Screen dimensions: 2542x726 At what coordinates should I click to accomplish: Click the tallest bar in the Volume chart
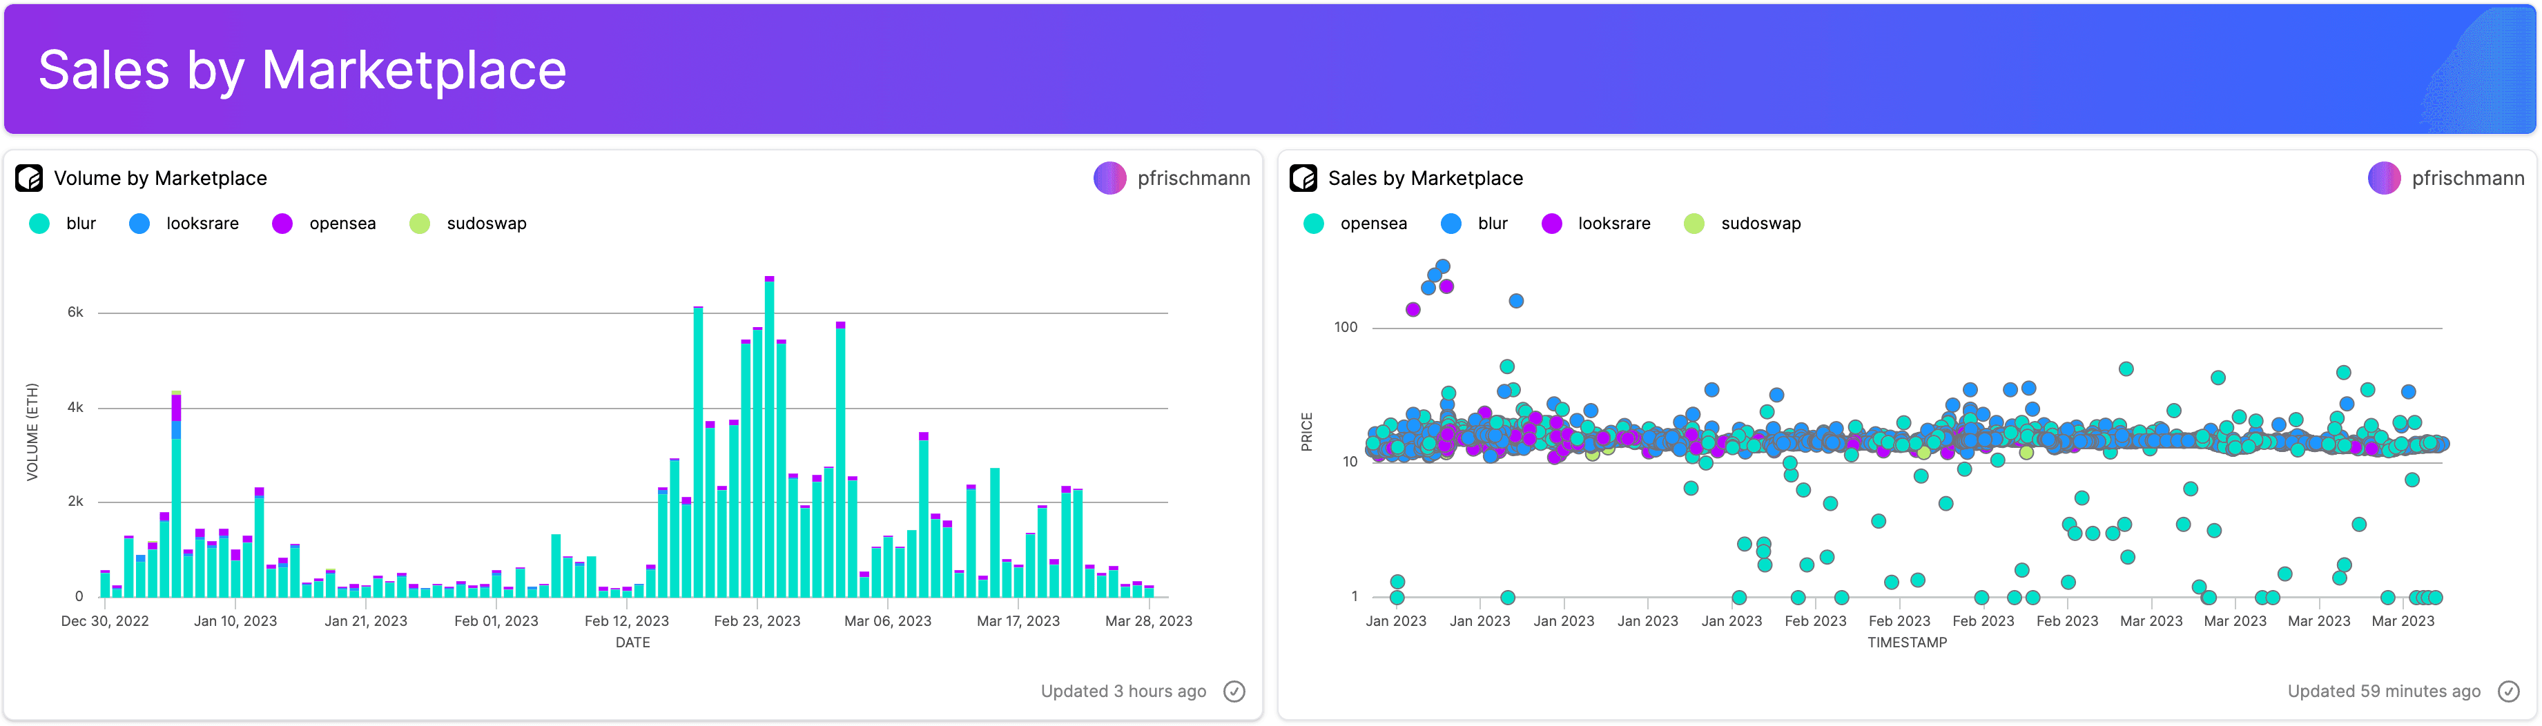pyautogui.click(x=770, y=439)
